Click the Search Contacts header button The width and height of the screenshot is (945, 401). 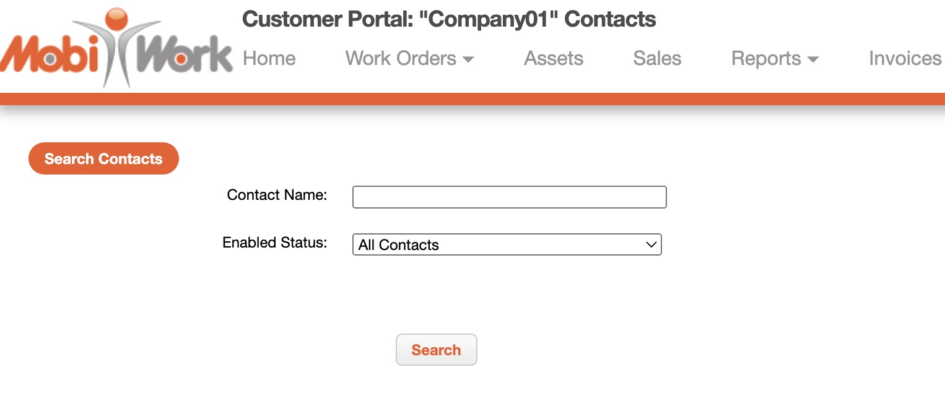click(103, 159)
